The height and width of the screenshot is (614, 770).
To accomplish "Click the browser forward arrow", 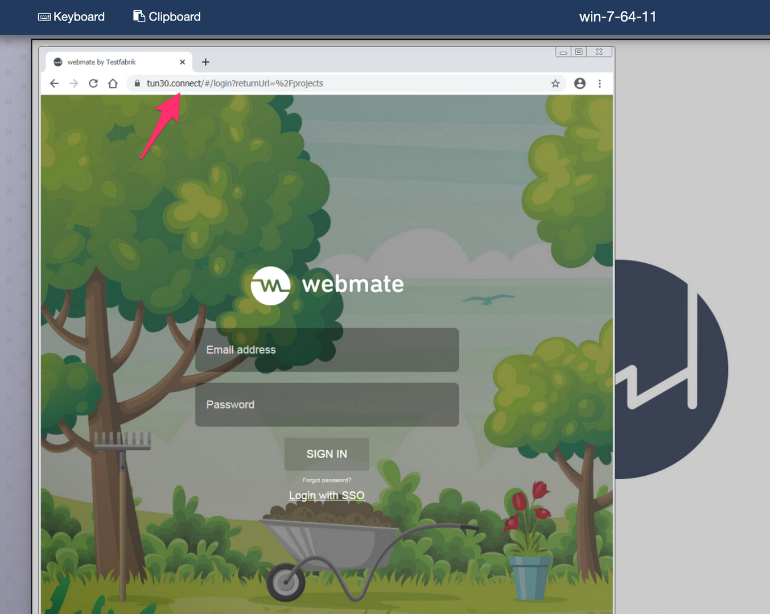I will coord(74,84).
